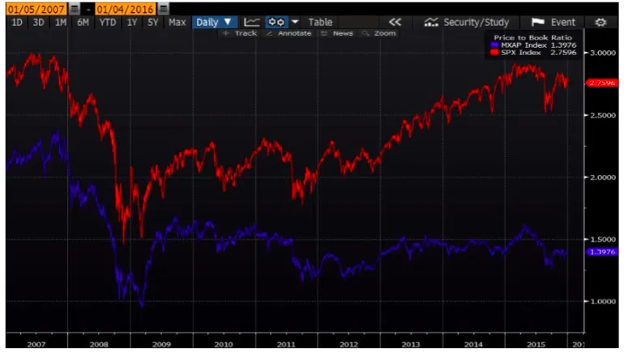This screenshot has width=624, height=352.
Task: Open Security/Study options
Action: click(x=476, y=22)
